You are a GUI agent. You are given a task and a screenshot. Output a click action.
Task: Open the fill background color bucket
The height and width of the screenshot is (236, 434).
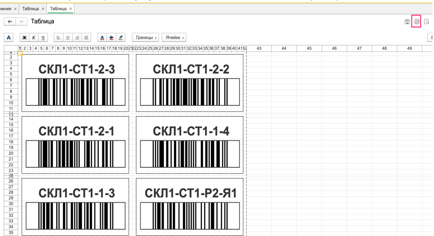pos(112,38)
